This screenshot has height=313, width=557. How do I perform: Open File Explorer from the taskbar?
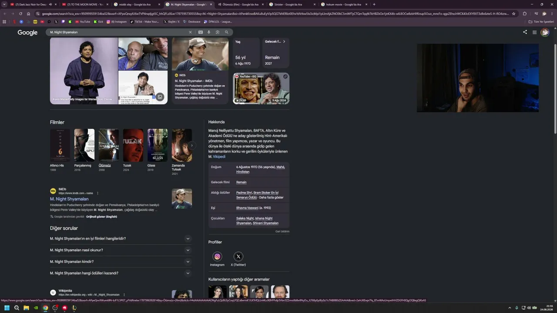[x=26, y=308]
